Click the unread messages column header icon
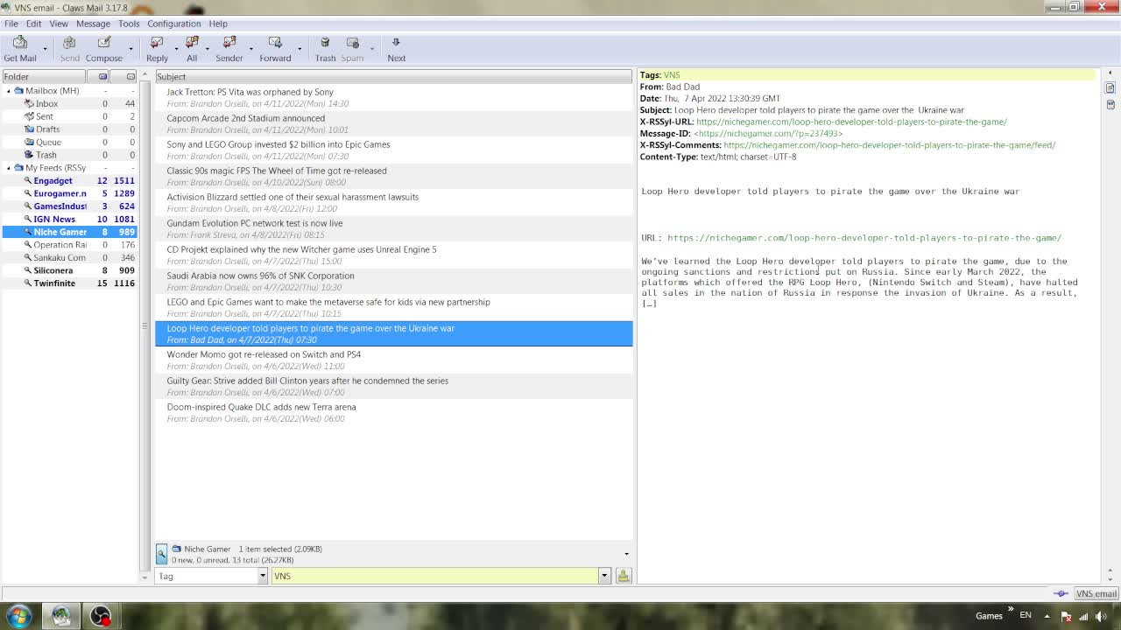 (102, 77)
